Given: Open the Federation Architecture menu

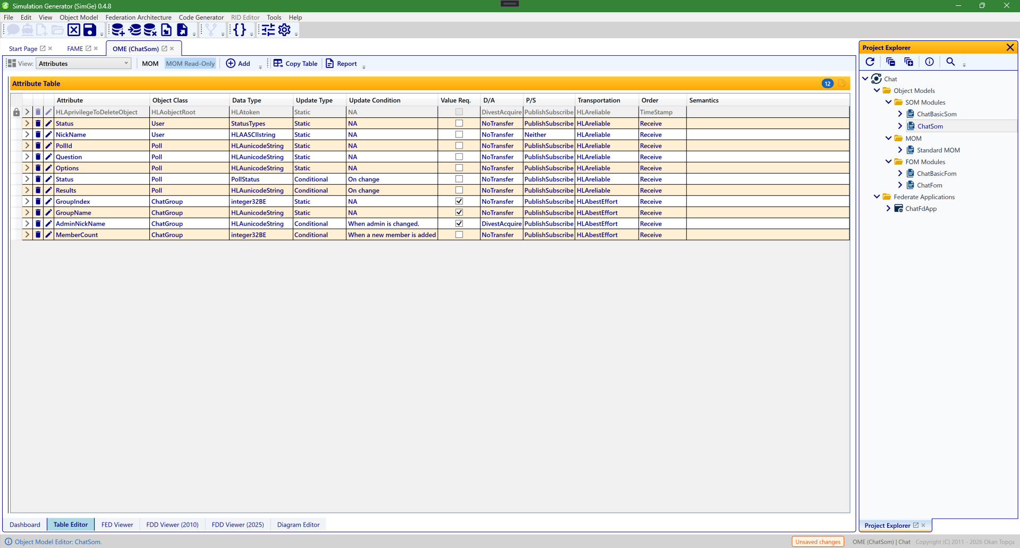Looking at the screenshot, I should 138,17.
